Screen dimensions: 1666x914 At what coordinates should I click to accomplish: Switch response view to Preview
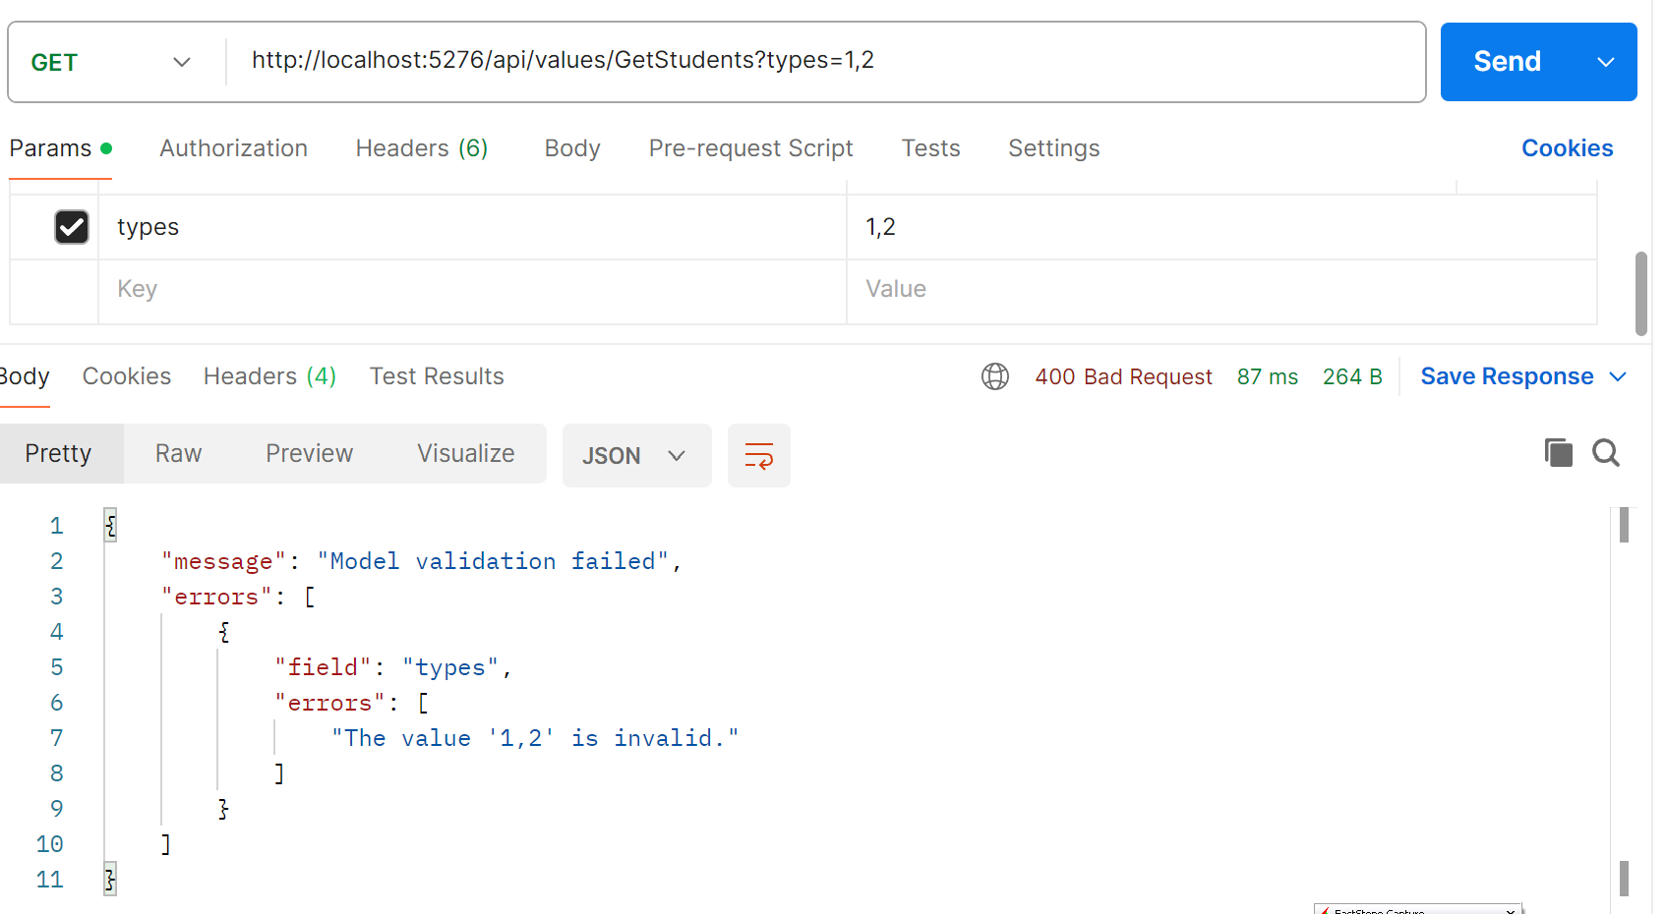(x=309, y=453)
